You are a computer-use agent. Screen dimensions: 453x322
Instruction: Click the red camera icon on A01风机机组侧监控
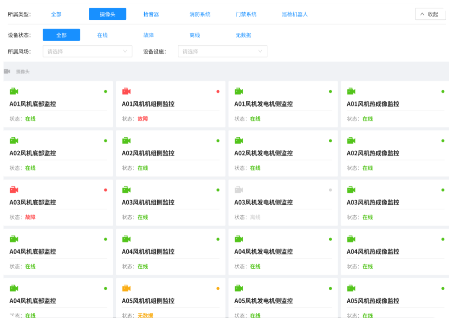(126, 91)
